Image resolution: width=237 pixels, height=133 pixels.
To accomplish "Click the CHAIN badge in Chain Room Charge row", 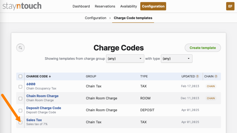I will [x=211, y=98].
